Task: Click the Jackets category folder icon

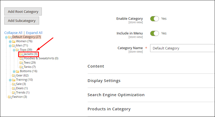Action: (x=21, y=54)
